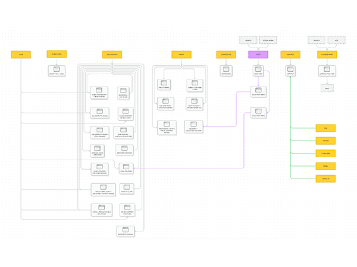
Task: Click small dashed box below landing page node
Action: (x=327, y=88)
